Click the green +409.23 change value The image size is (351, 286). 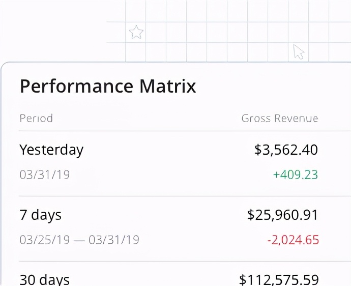pyautogui.click(x=295, y=175)
